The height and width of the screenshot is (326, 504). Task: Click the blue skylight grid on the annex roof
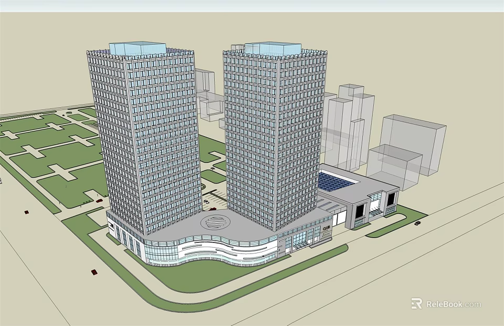[337, 181]
